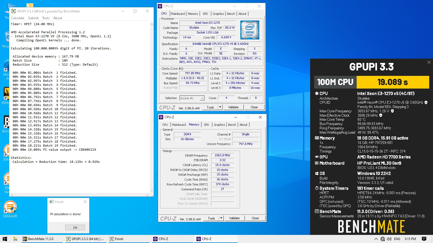Click OK in the Finish dialog
This screenshot has width=433, height=243.
(x=75, y=228)
